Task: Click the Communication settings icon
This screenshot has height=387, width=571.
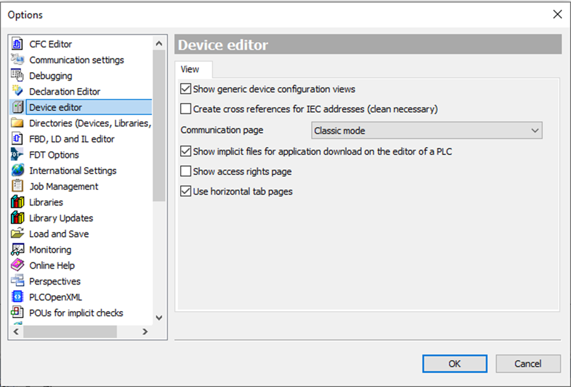Action: coord(17,60)
